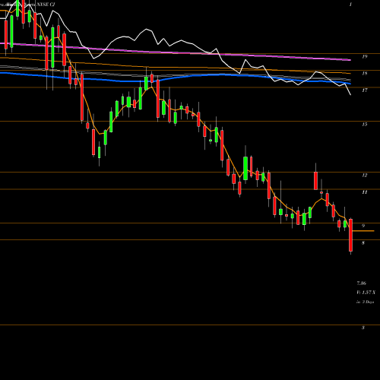Click right end of thick blue moving average
This screenshot has height=380, width=380.
(350, 84)
